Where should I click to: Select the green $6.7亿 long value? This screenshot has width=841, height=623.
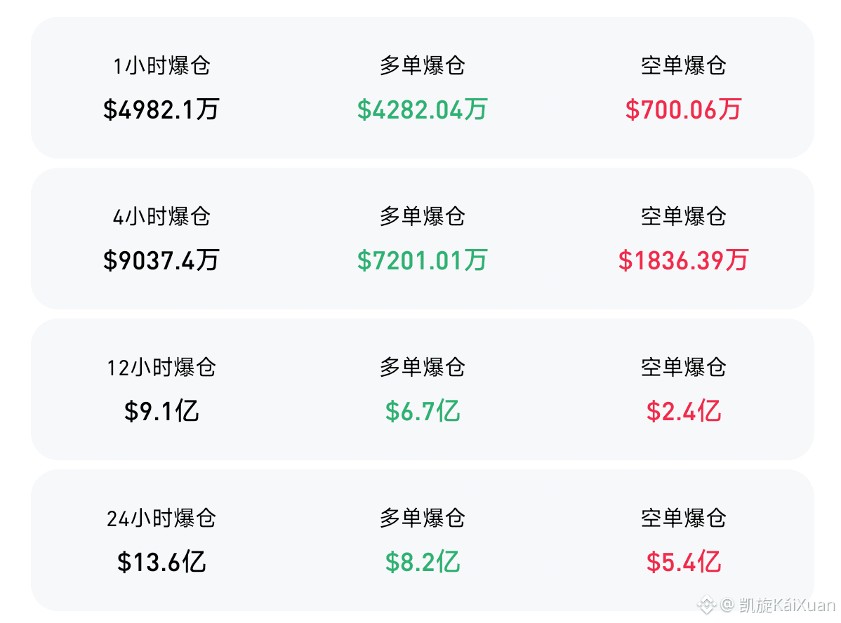pyautogui.click(x=422, y=411)
